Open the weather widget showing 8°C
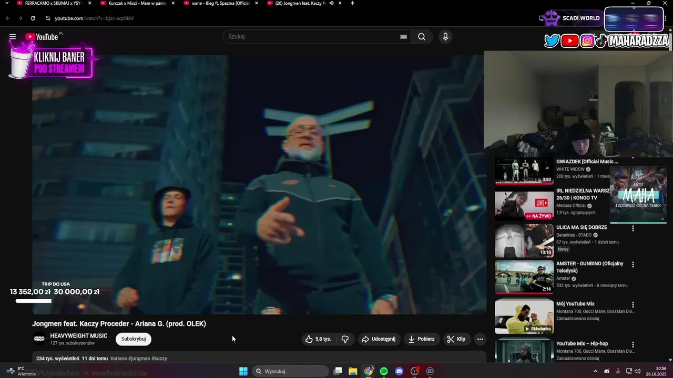 coord(21,371)
